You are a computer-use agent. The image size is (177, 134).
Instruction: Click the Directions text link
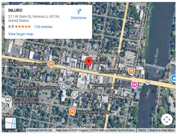(x=79, y=18)
